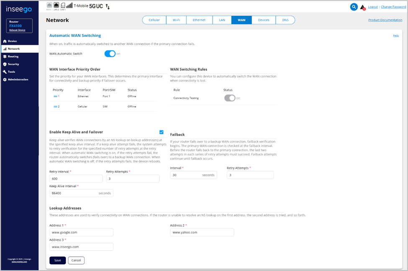Image resolution: width=408 pixels, height=271 pixels.
Task: Click the SIM 1 card status icon
Action: coord(63,6)
